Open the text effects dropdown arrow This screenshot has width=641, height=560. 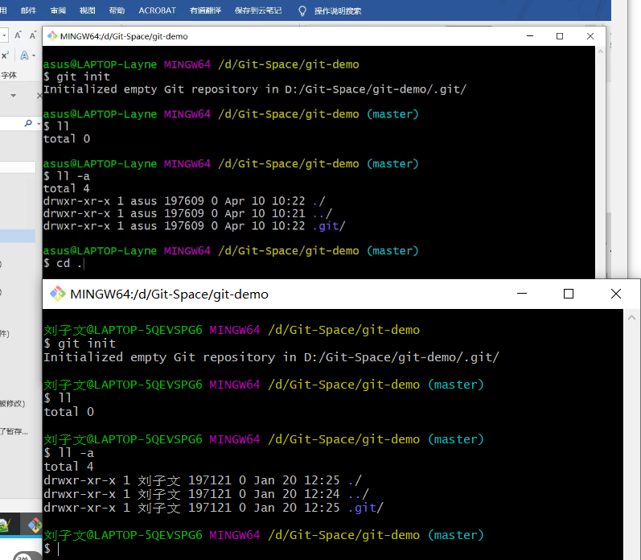(34, 56)
